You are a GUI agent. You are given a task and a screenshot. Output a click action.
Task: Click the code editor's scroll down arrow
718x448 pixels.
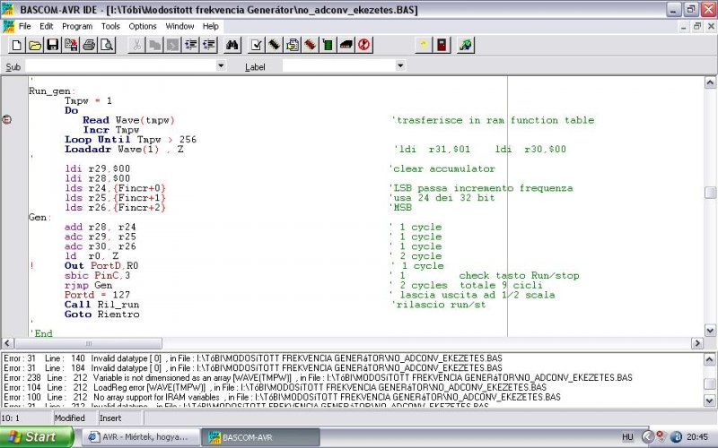click(710, 330)
